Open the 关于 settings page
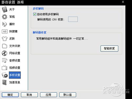Viewport: 132px width, 99px height. 12,10
